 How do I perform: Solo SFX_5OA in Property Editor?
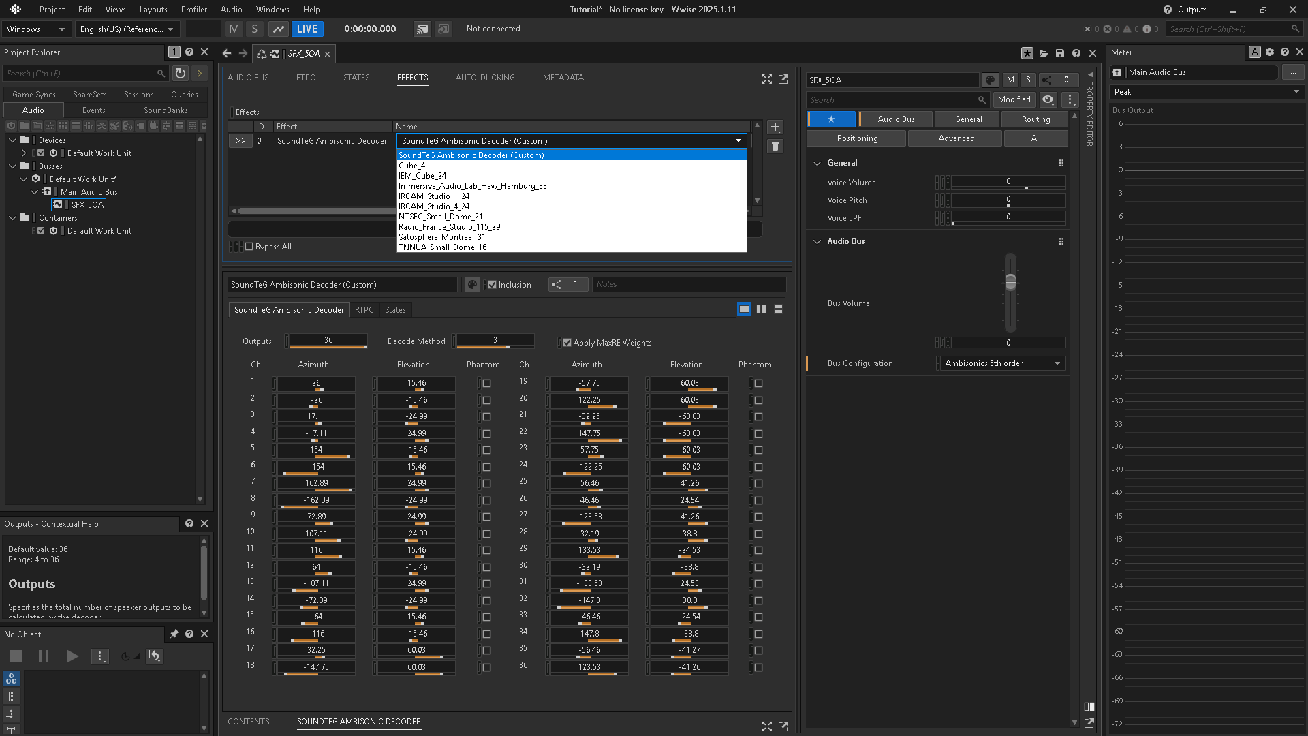tap(1028, 80)
